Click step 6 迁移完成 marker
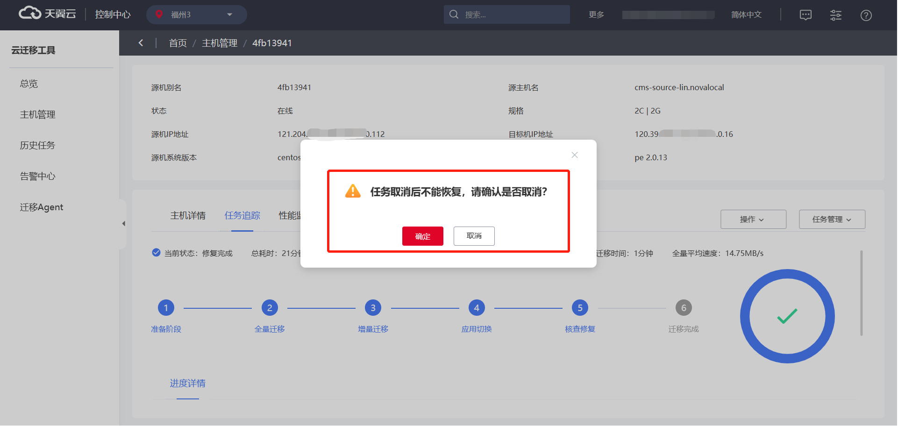The image size is (898, 426). tap(683, 308)
